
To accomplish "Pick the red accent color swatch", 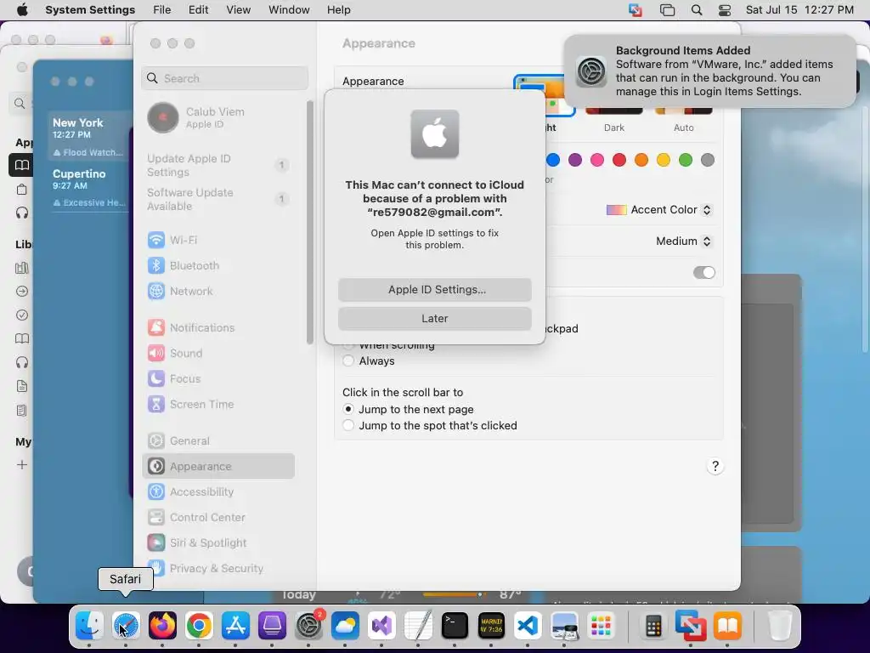I will point(619,160).
